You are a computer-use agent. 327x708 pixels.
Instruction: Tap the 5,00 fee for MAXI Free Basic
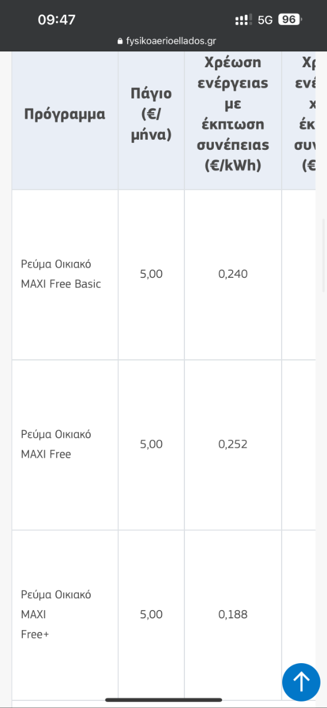coord(151,274)
